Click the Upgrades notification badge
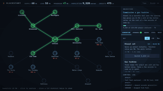163x91 pixels. 141,33
